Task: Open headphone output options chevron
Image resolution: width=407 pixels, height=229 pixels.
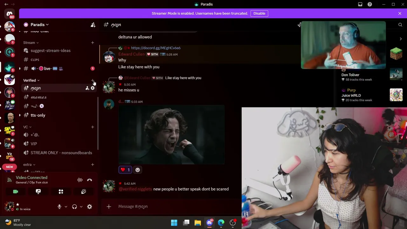Action: [81, 207]
